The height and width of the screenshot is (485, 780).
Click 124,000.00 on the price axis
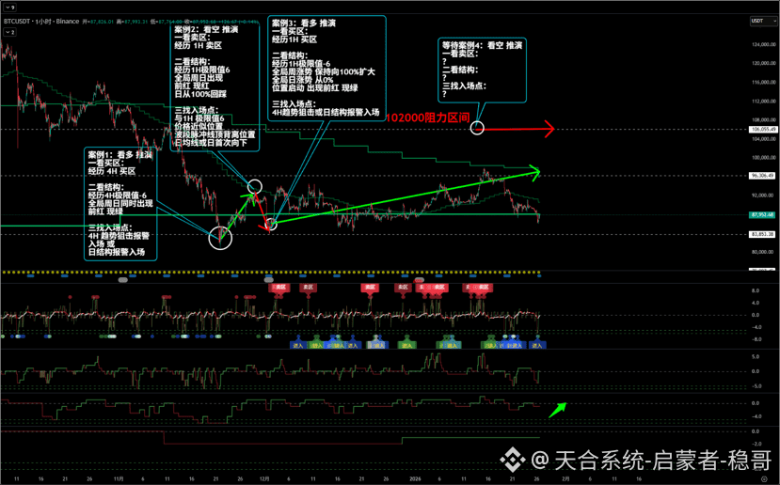coord(763,45)
